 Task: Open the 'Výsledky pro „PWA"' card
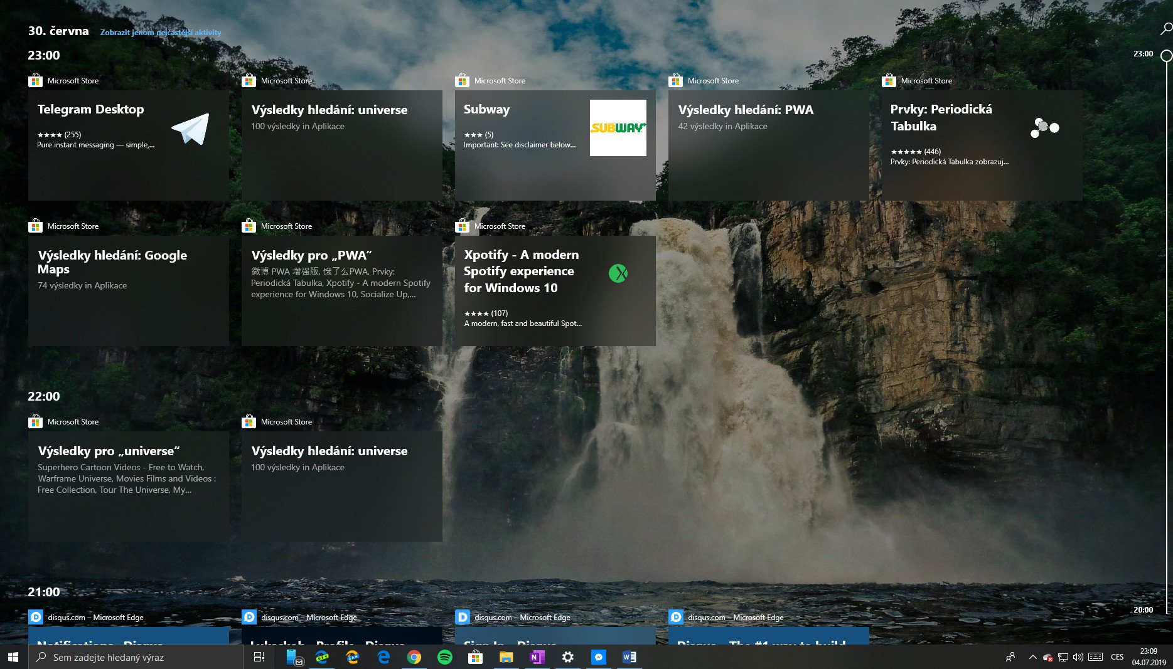341,291
